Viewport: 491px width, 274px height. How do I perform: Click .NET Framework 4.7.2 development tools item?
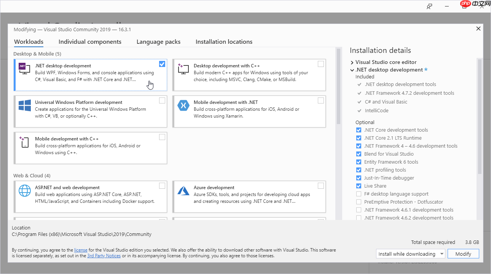pyautogui.click(x=409, y=93)
